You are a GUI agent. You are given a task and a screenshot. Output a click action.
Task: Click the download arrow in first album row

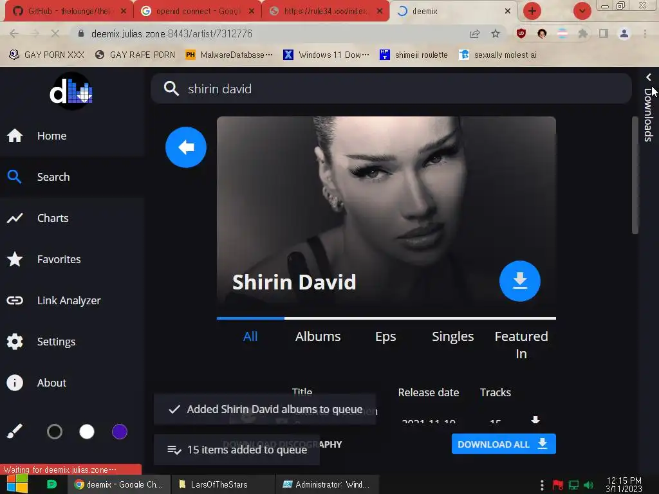[x=535, y=419]
